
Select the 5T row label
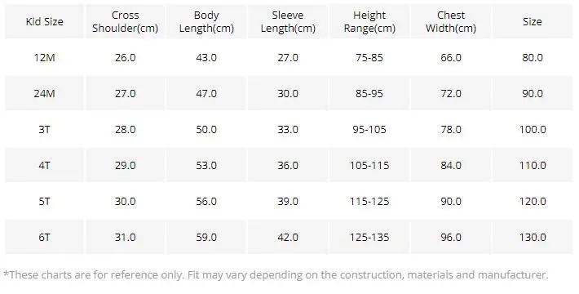click(x=44, y=201)
